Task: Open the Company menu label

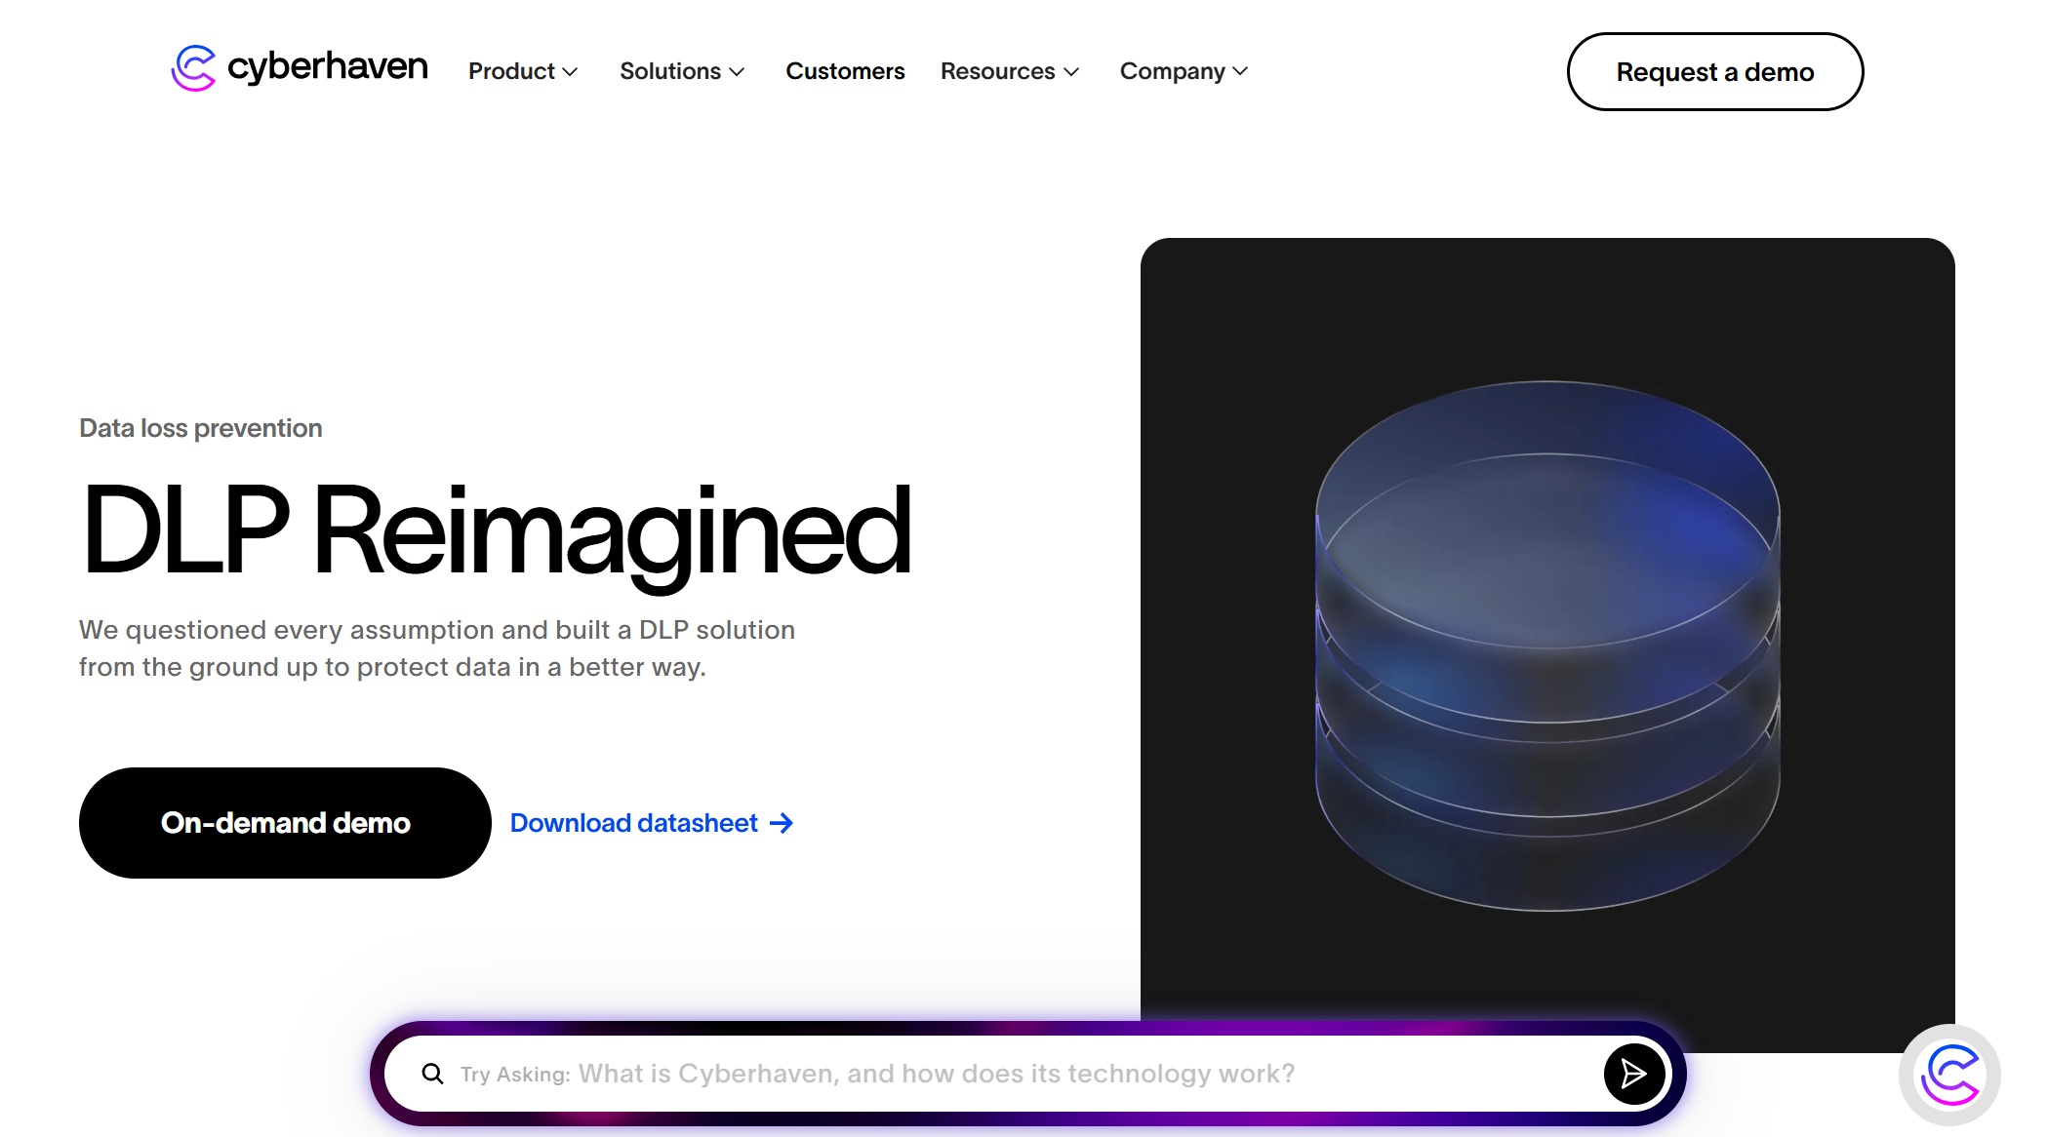Action: [1172, 71]
